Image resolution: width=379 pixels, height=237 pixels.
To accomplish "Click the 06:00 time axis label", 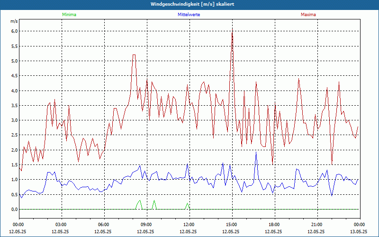I will coord(104,225).
